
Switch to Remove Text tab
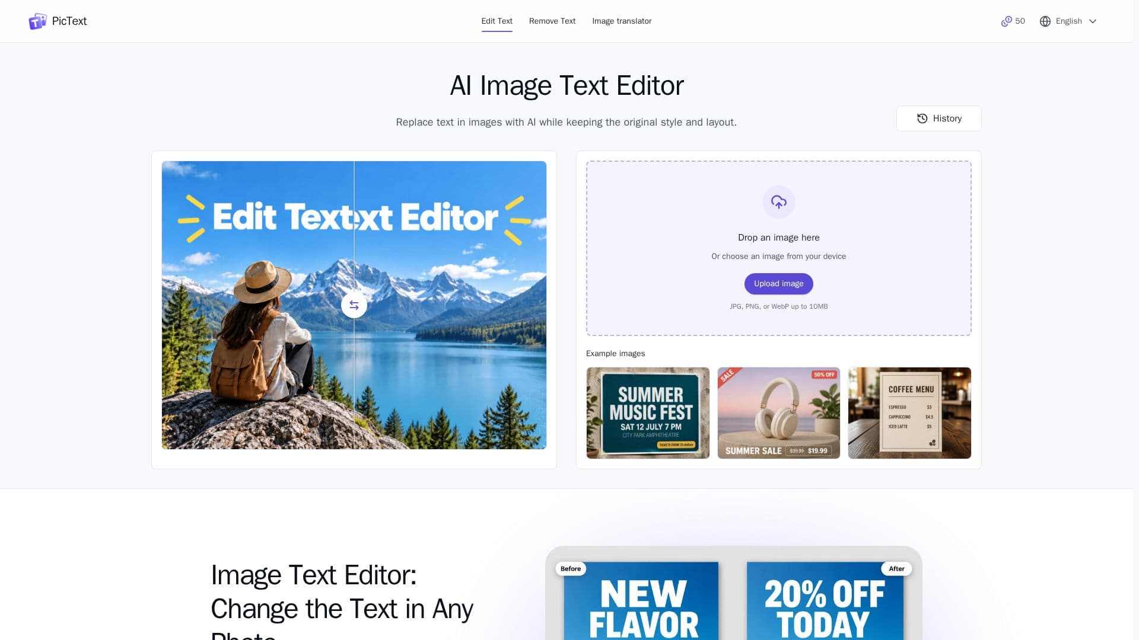coord(552,21)
